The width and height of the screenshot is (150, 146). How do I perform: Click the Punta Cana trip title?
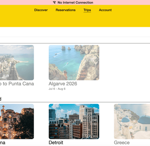pos(17,84)
